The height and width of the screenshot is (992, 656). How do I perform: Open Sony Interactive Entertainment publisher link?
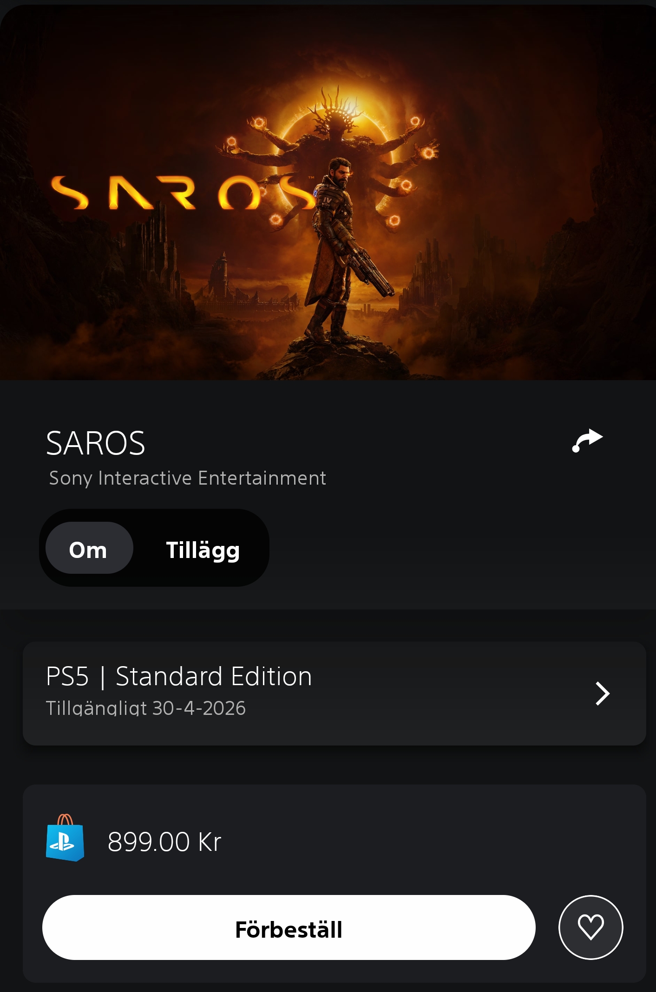(188, 478)
